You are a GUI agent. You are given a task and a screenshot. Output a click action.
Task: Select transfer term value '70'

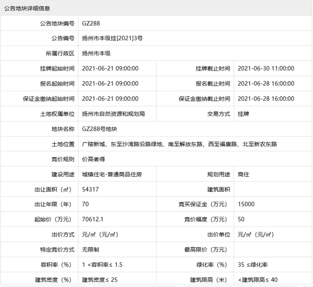(x=85, y=205)
